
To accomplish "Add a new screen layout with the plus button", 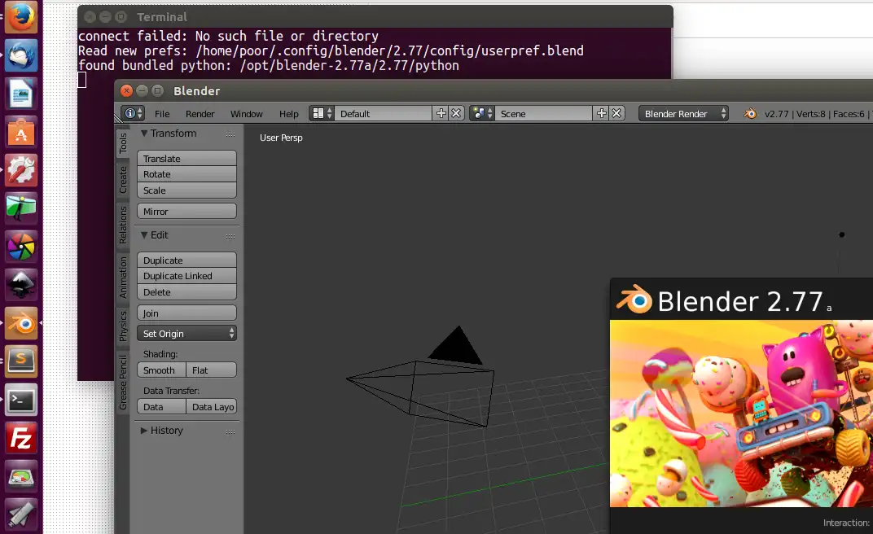I will [440, 113].
